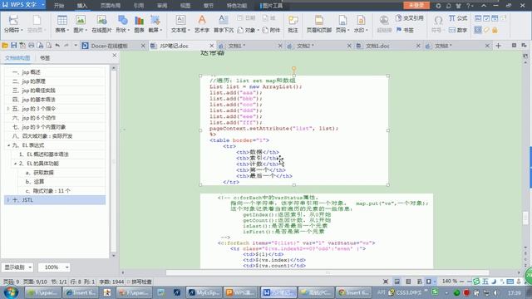Click the 截屏 screenshot tool
This screenshot has width=532, height=299.
(155, 24)
